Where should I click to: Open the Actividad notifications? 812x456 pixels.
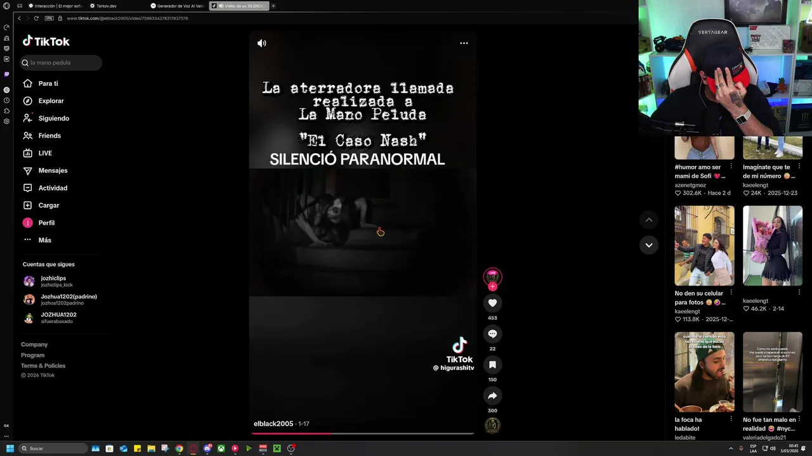pos(45,188)
